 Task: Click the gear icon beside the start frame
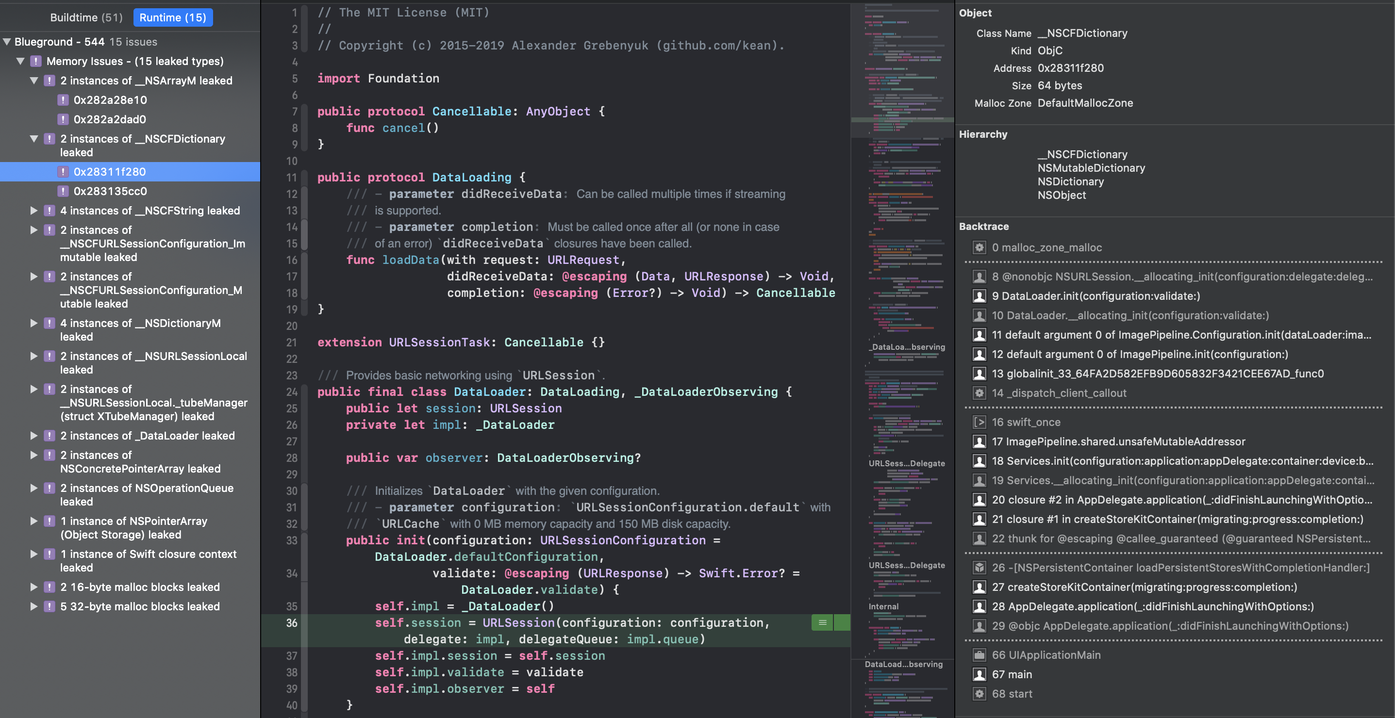coord(979,693)
